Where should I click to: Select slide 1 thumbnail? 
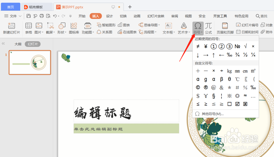tap(30, 62)
